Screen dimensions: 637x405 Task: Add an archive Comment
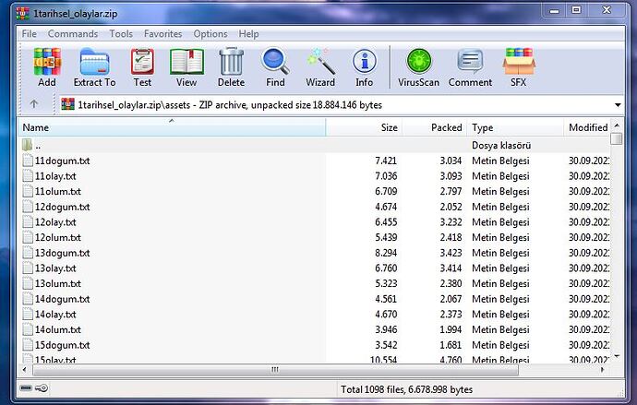[470, 67]
